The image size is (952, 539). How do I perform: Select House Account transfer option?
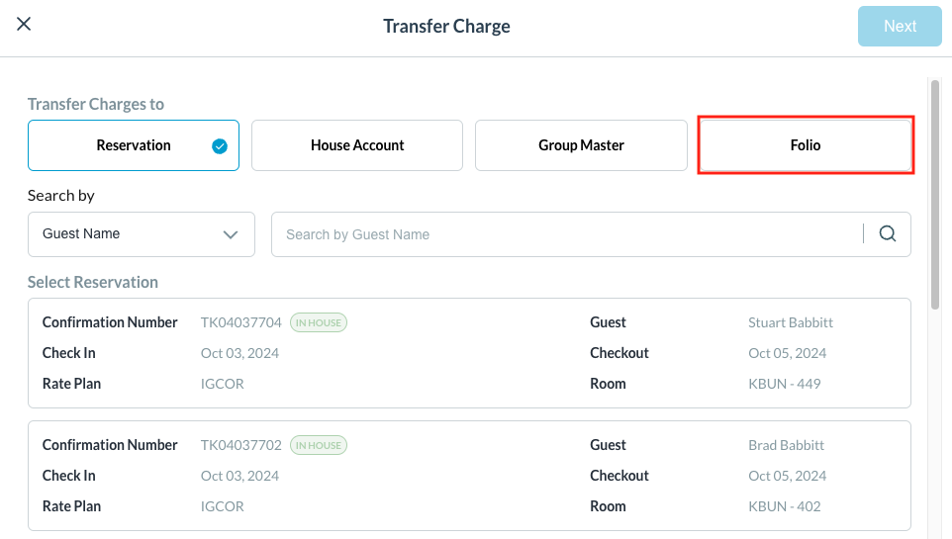(x=357, y=145)
